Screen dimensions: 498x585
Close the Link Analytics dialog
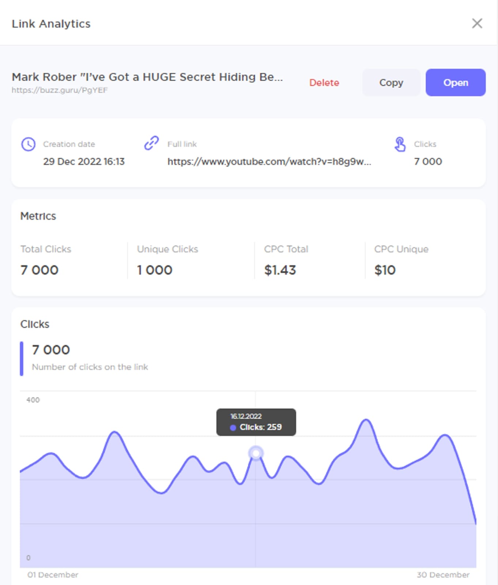tap(477, 23)
